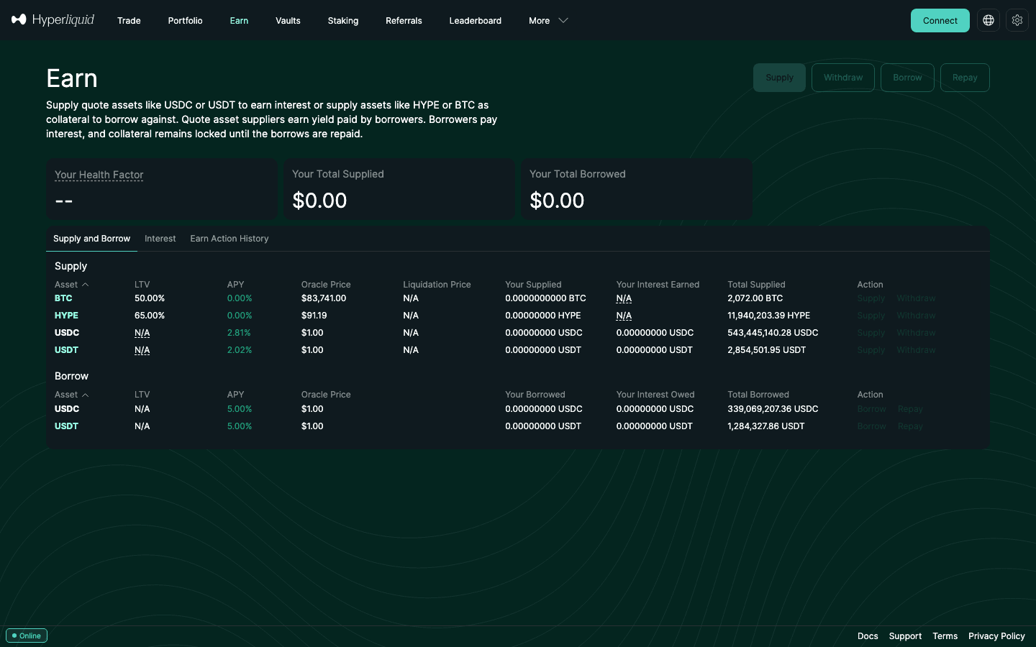Open the language globe selector

click(989, 20)
